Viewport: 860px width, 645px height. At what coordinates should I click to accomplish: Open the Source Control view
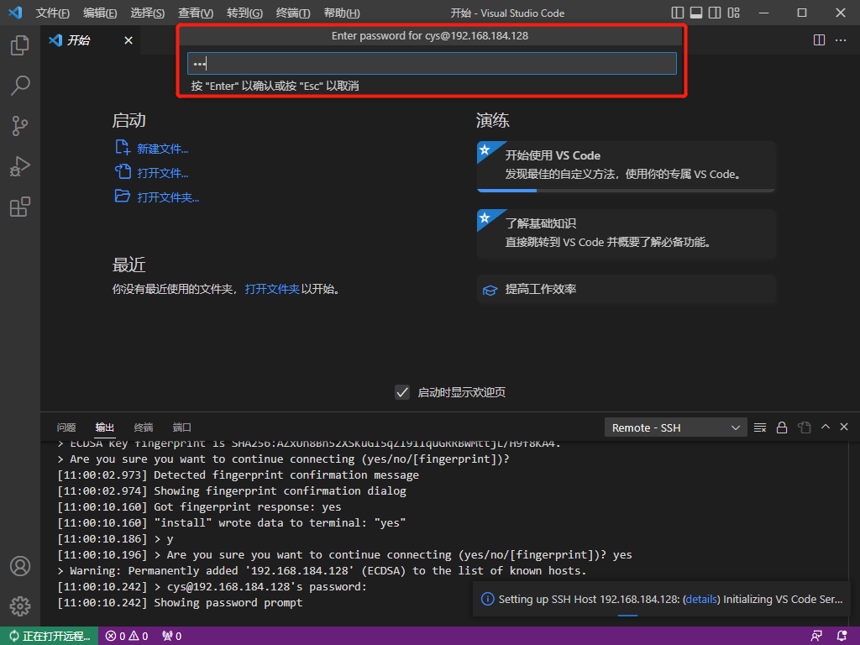point(19,125)
